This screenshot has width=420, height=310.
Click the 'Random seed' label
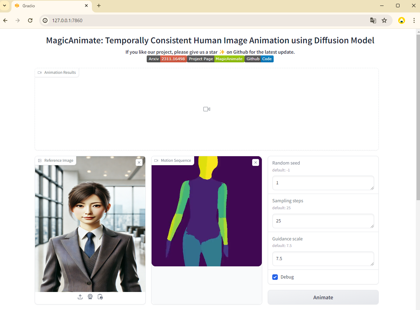(286, 163)
